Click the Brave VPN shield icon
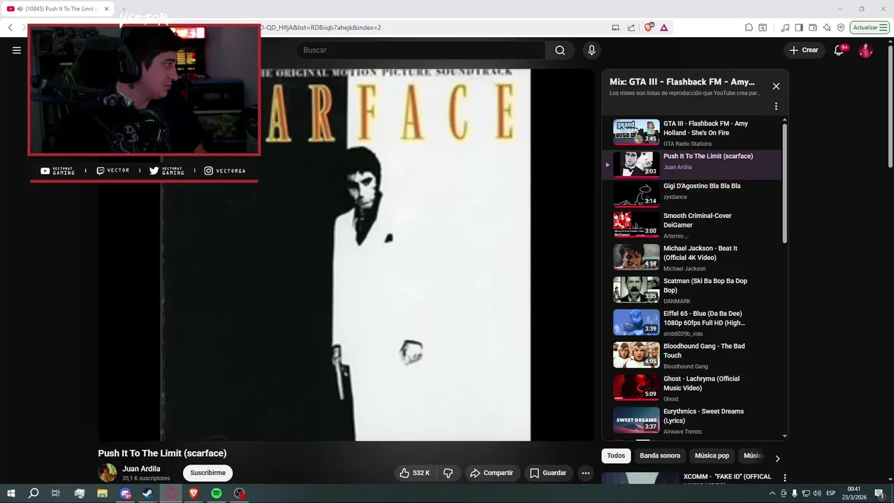Screen dimensions: 894x503 click(x=841, y=27)
